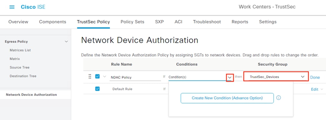Click the Default Rule name text

point(122,89)
